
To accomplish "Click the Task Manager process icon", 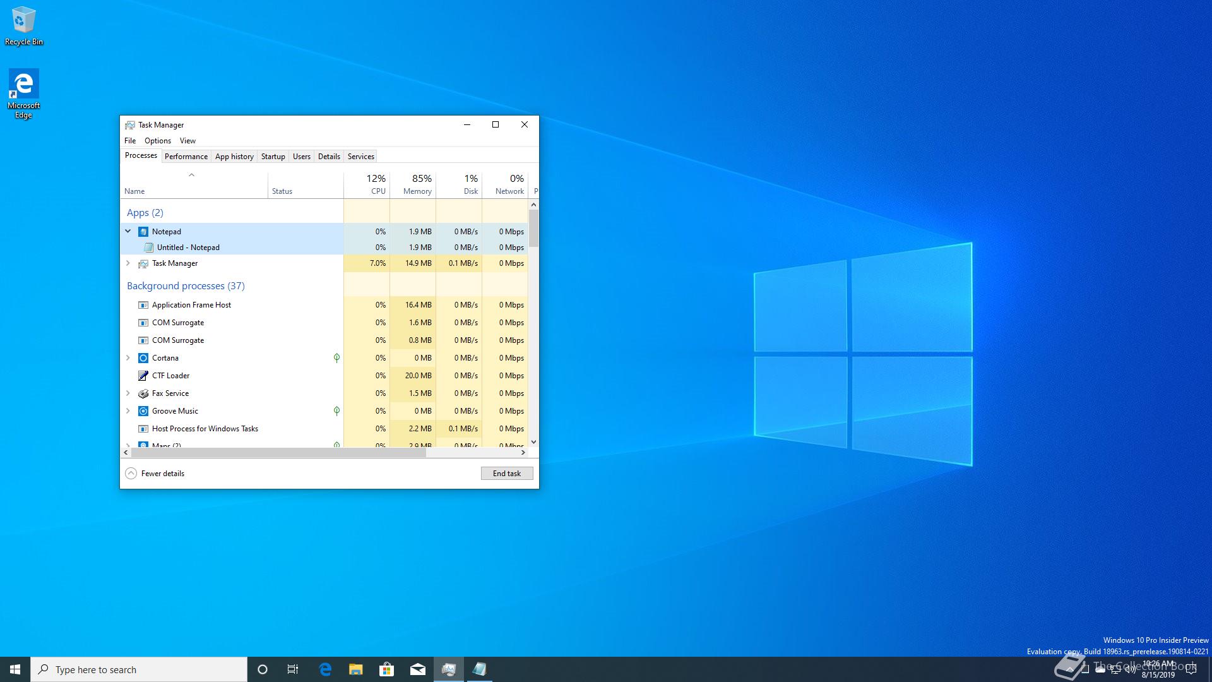I will click(x=143, y=263).
